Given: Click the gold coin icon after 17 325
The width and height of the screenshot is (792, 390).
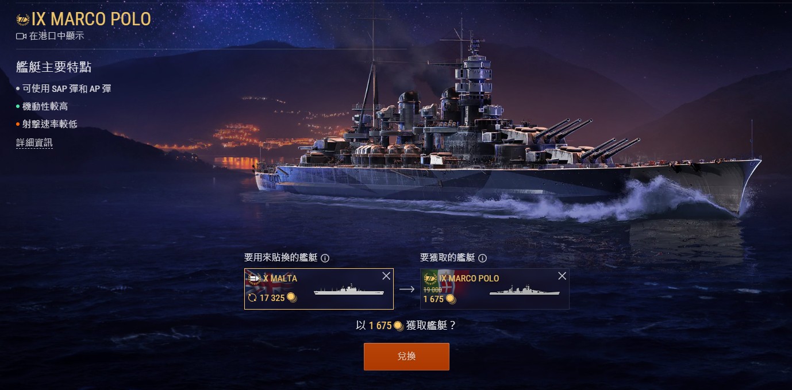Looking at the screenshot, I should click(x=292, y=298).
